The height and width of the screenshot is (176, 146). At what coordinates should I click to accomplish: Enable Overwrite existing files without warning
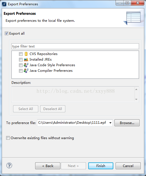[8, 138]
